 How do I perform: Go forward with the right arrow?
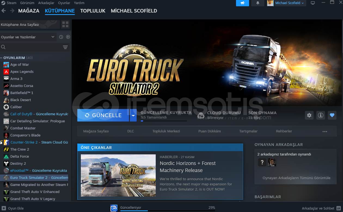(x=12, y=11)
